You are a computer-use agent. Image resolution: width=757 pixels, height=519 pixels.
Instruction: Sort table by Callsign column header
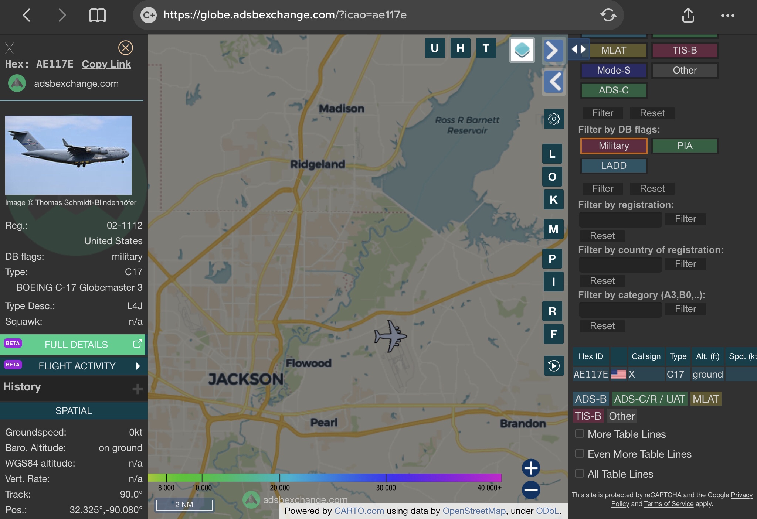coord(646,356)
